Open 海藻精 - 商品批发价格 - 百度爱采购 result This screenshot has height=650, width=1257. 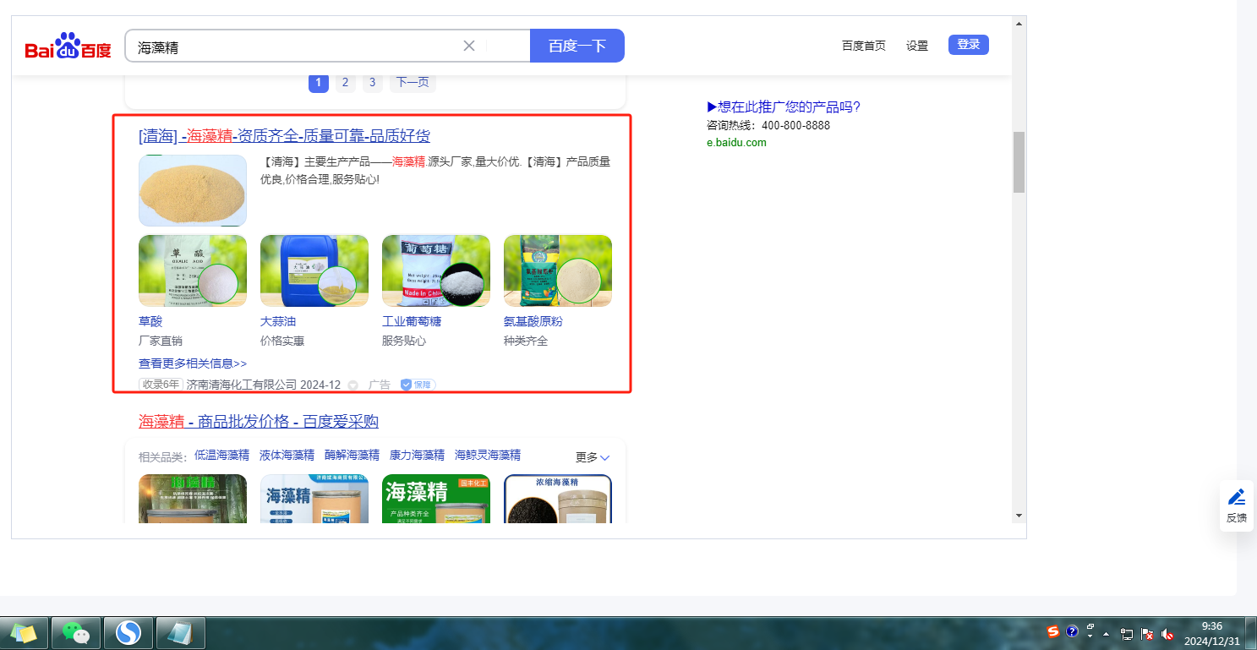click(259, 421)
